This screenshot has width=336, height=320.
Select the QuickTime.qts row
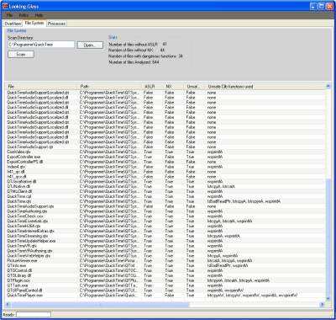[x=165, y=201]
